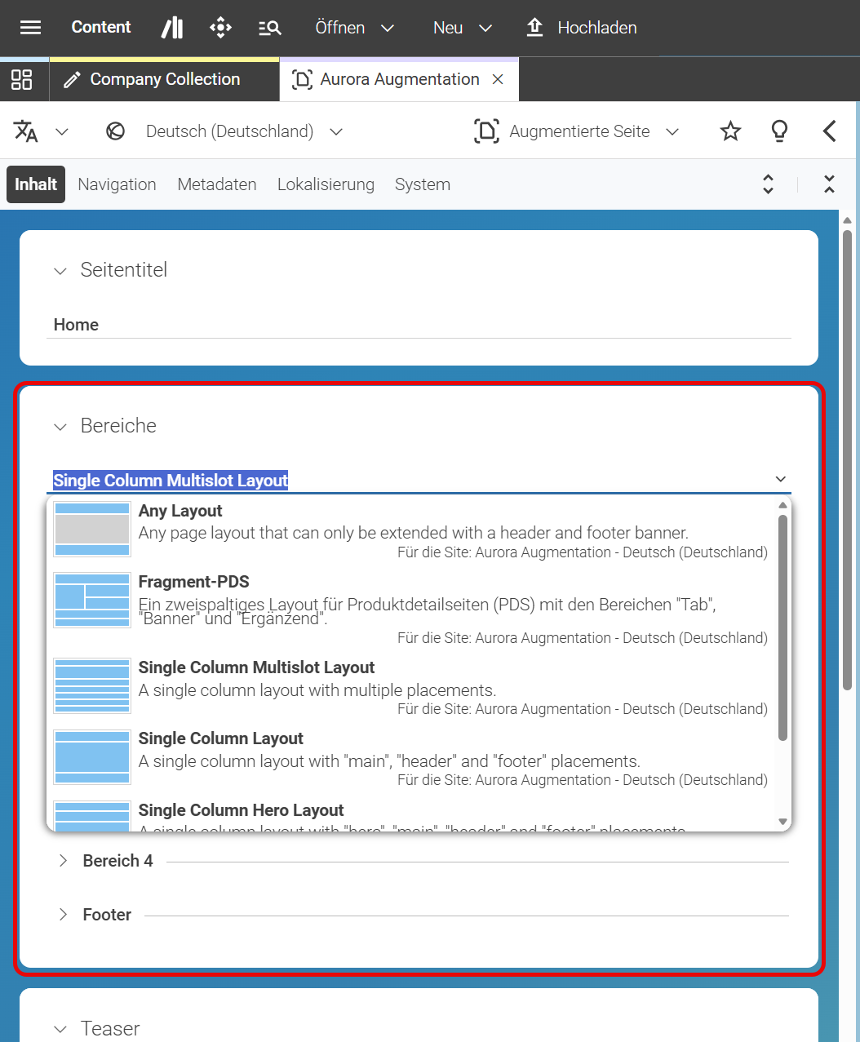
Task: Close the Aurora Augmentation tab
Action: coord(498,79)
